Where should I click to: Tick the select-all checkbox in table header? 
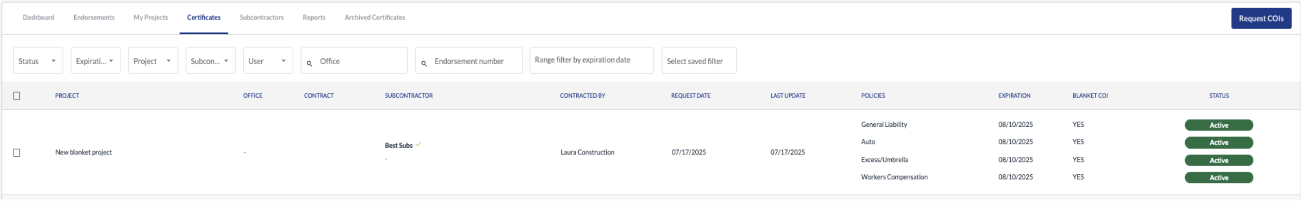pos(17,96)
